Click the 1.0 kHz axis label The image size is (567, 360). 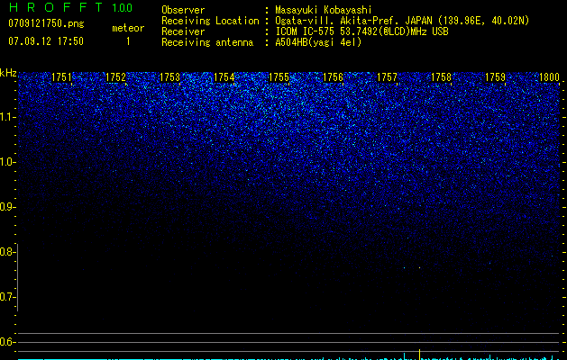click(8, 162)
